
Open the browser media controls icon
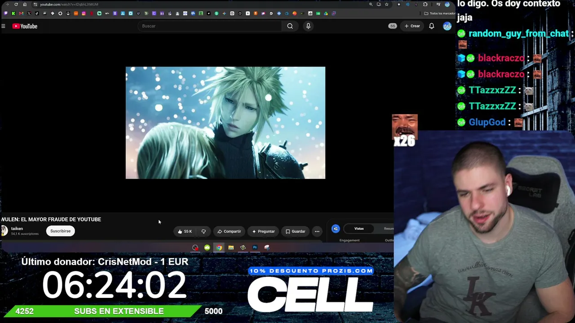click(438, 4)
